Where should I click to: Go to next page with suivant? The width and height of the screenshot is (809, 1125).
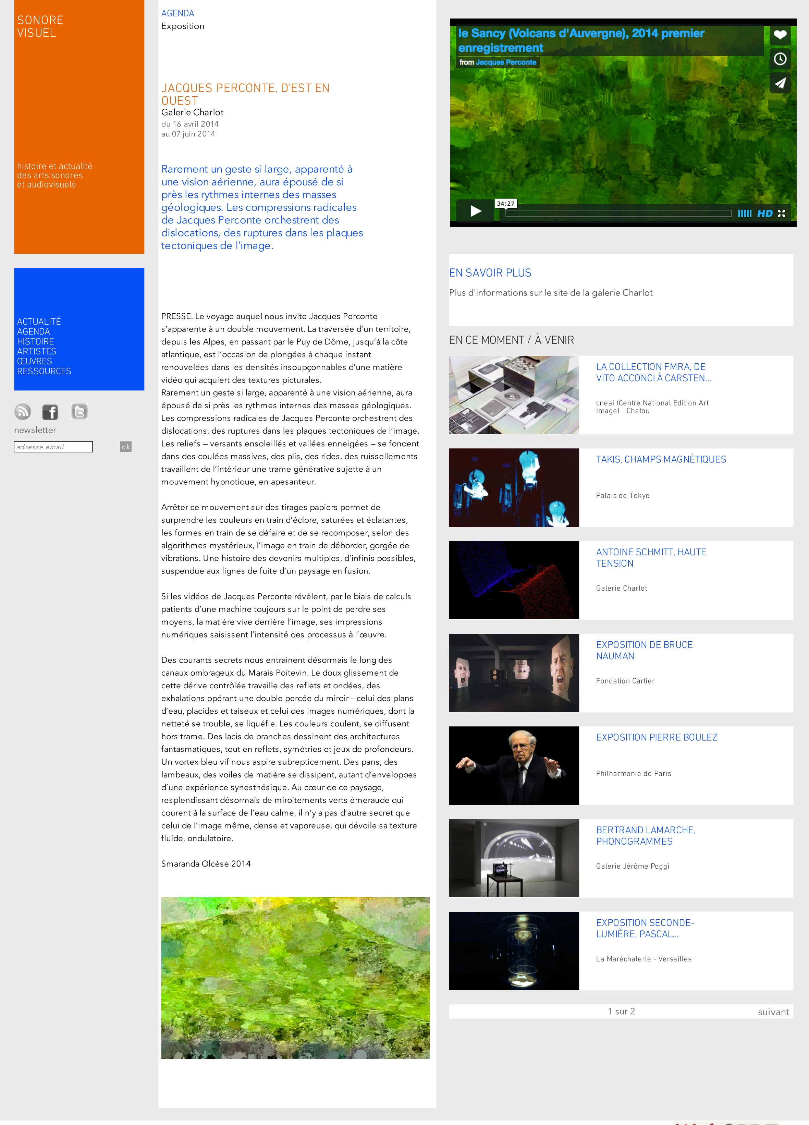[773, 1012]
